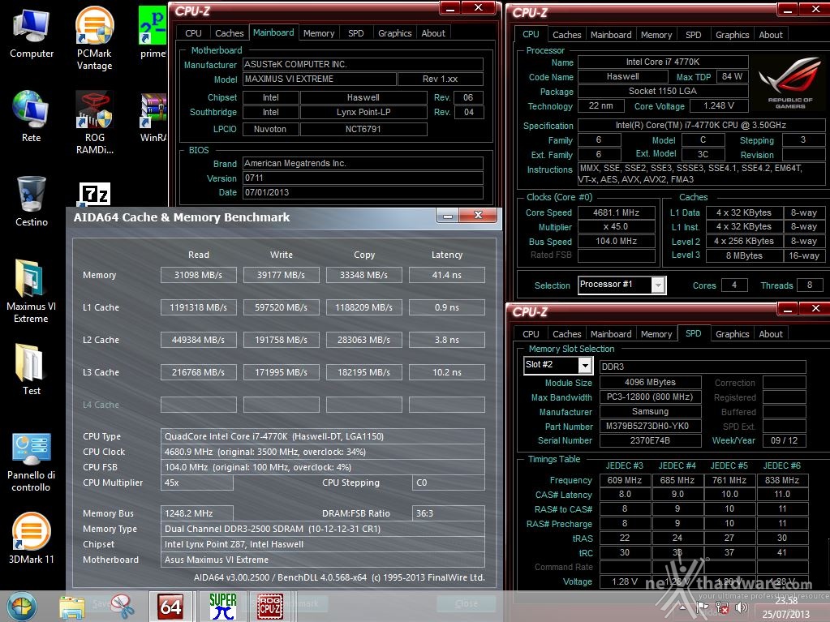Open Memory tab in CPU-Z SPD window
Viewport: 830px width, 622px height.
pyautogui.click(x=656, y=334)
